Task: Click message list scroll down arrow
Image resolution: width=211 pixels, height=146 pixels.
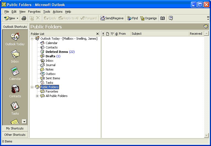Action: click(206, 135)
